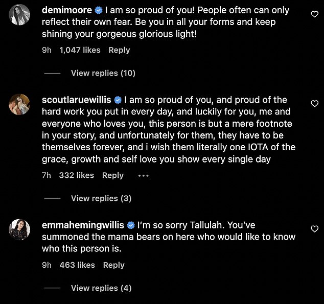This screenshot has width=324, height=304.
Task: Expand View replies (10) under demimoore
Action: tap(103, 73)
